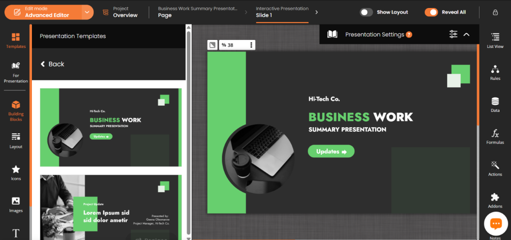Open the Icons sidebar panel

[x=15, y=173]
